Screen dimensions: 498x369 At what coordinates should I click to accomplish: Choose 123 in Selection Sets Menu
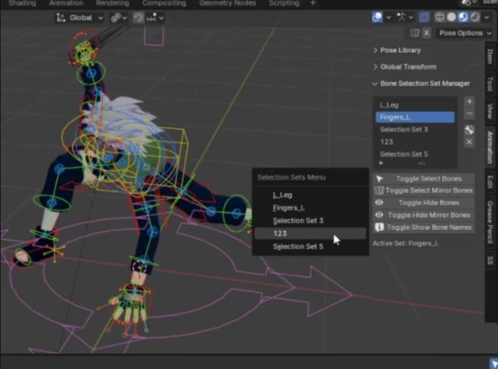click(310, 233)
